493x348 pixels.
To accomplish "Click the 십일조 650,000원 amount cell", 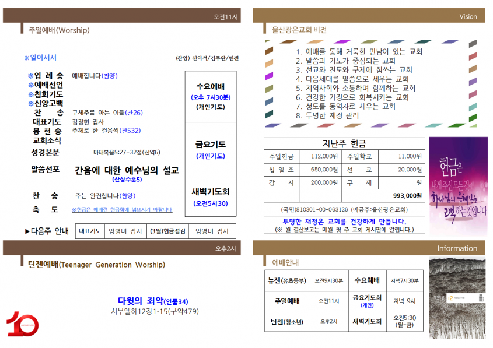I will 320,170.
